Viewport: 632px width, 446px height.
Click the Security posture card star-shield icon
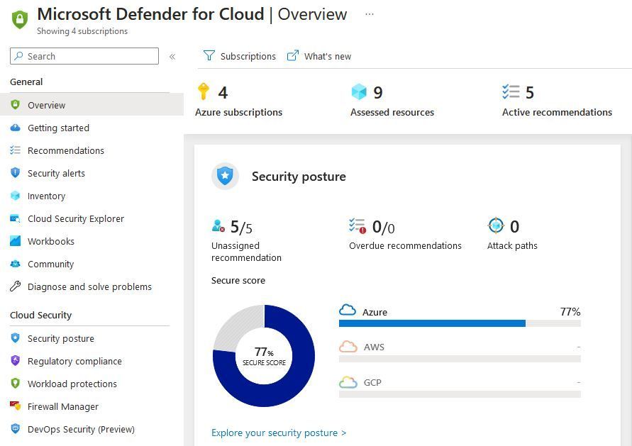point(225,176)
